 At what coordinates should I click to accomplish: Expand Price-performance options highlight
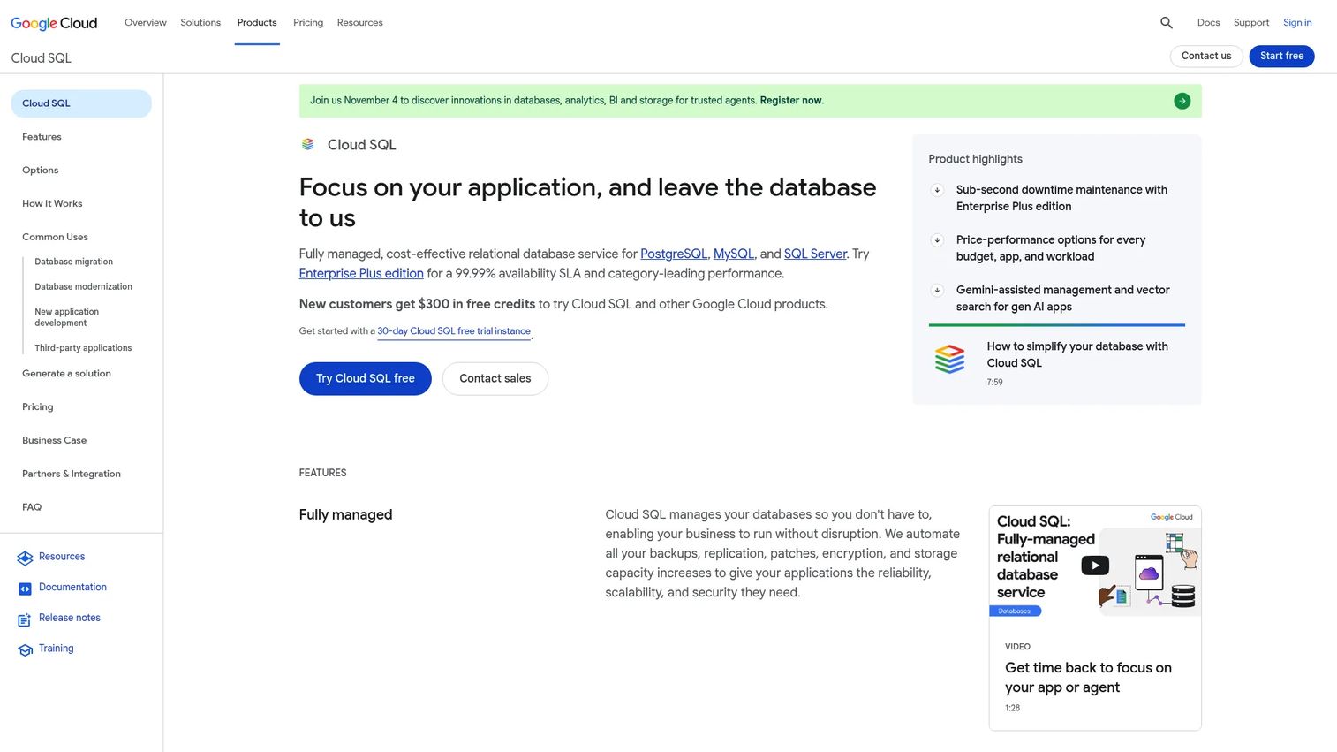[x=937, y=240]
